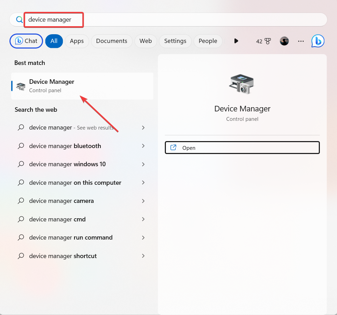Viewport: 337px width, 315px height.
Task: Expand 'device manager - See web results' chevron
Action: point(143,127)
